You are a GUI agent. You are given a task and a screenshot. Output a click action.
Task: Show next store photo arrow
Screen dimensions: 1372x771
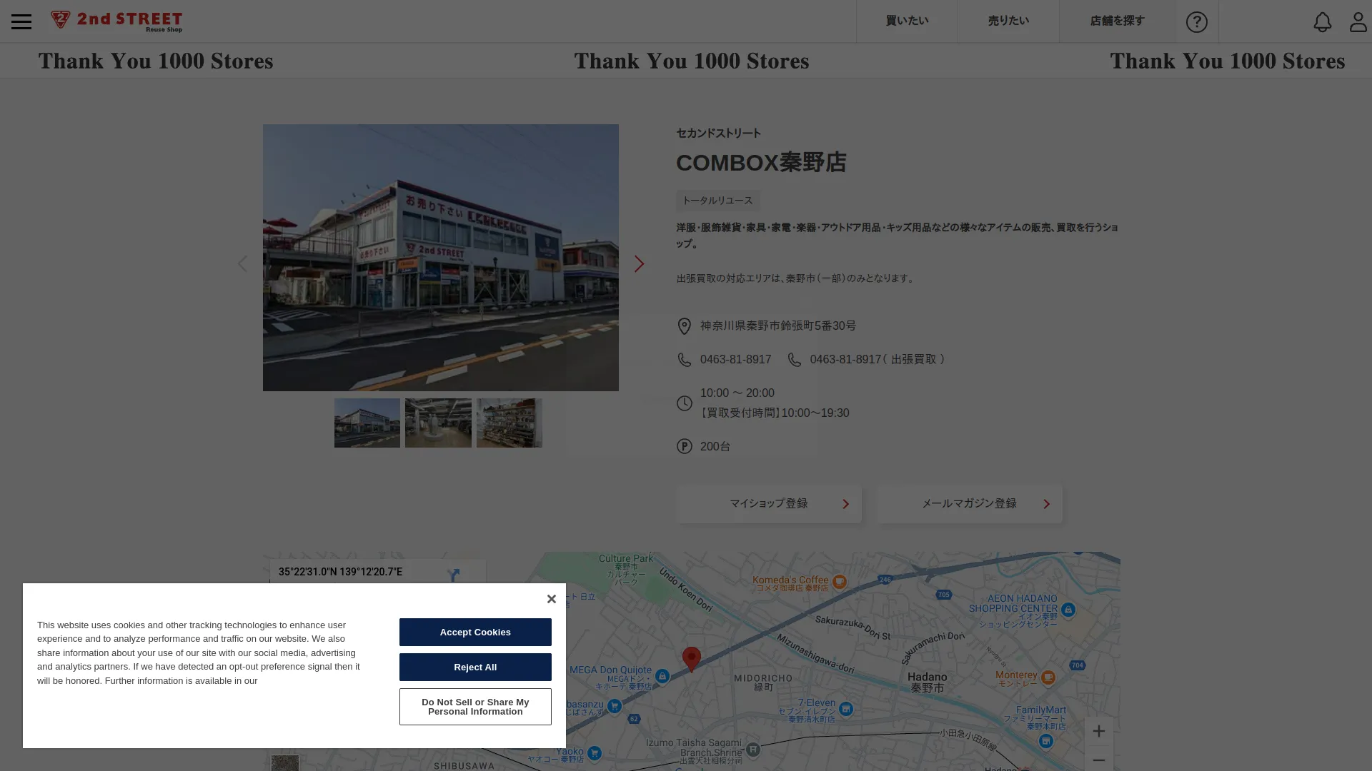[x=639, y=263]
